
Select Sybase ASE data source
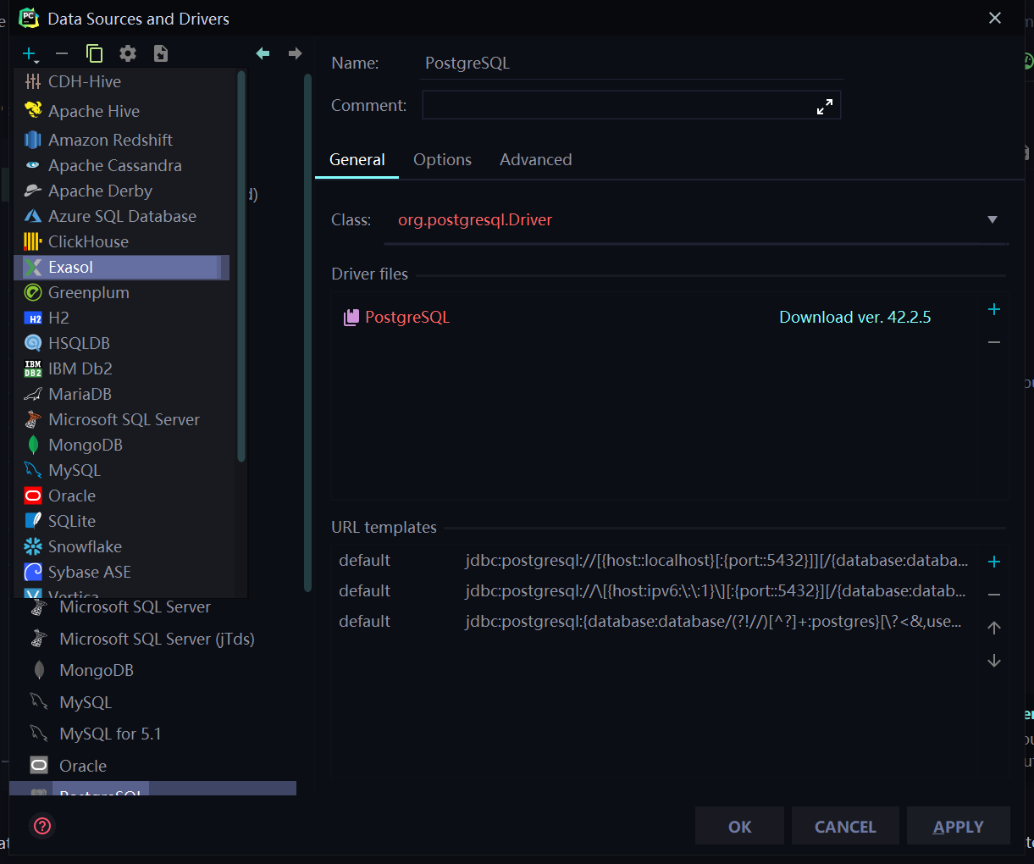[122, 572]
